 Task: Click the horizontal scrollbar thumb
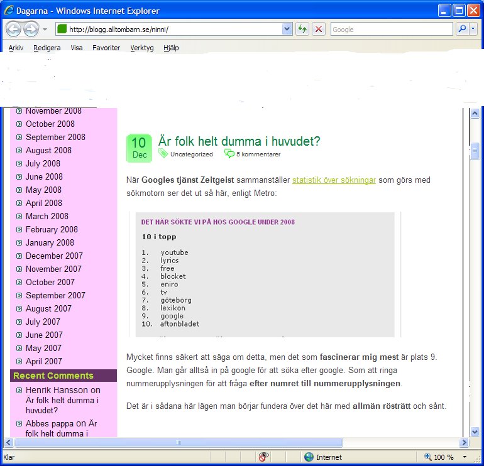179,443
